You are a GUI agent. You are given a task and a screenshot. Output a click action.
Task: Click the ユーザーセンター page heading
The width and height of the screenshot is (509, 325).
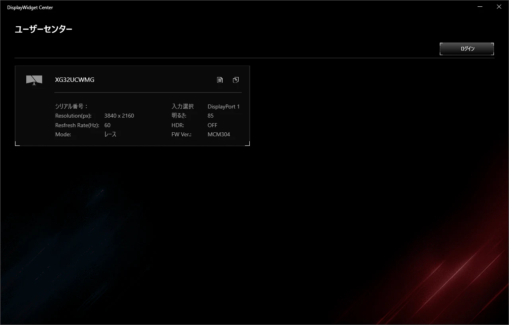pos(43,29)
